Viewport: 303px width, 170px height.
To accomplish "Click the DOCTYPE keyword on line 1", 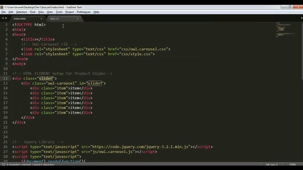I will (24, 25).
